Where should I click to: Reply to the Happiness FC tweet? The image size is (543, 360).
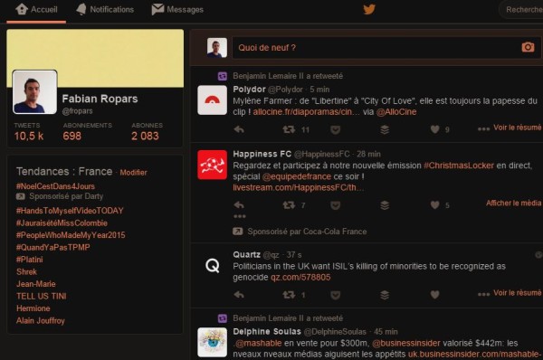[239, 205]
